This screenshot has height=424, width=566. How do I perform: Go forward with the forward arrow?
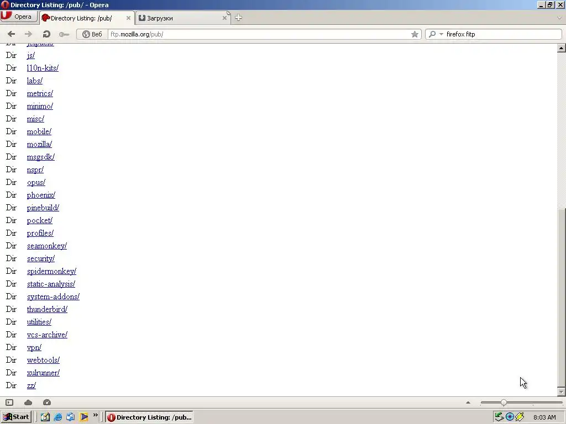point(28,34)
